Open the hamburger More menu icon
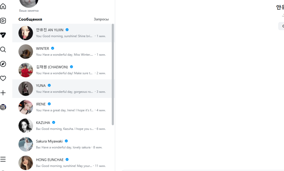 [3, 159]
